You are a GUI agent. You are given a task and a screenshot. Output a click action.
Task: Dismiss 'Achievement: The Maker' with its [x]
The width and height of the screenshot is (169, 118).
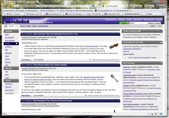click(141, 49)
